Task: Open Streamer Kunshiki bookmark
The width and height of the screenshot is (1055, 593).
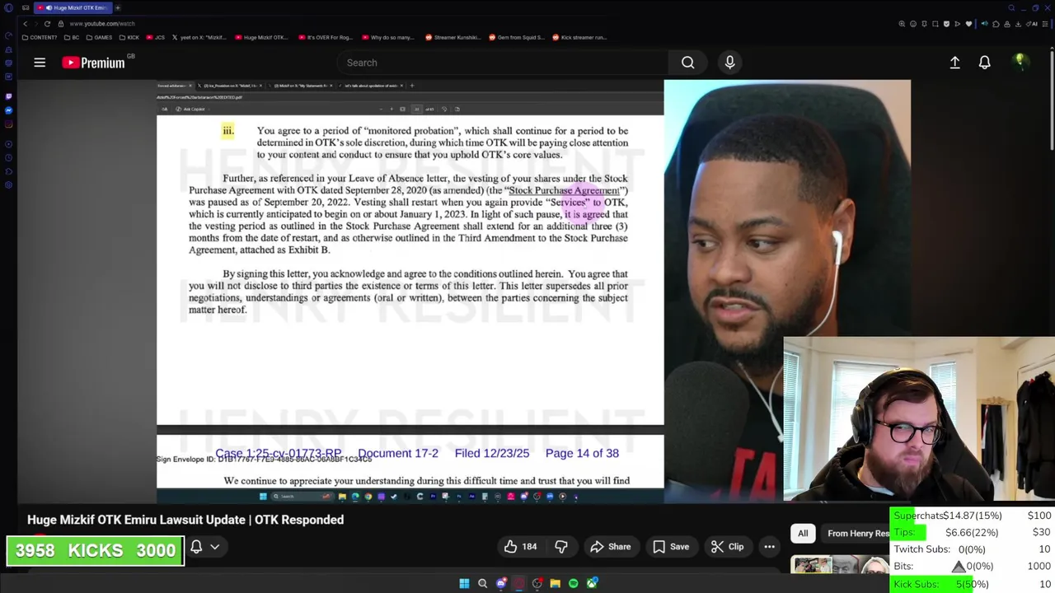Action: [x=452, y=37]
